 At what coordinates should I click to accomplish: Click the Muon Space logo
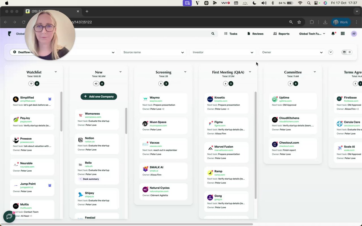145,124
